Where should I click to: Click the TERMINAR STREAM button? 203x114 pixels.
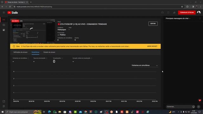click(x=187, y=13)
